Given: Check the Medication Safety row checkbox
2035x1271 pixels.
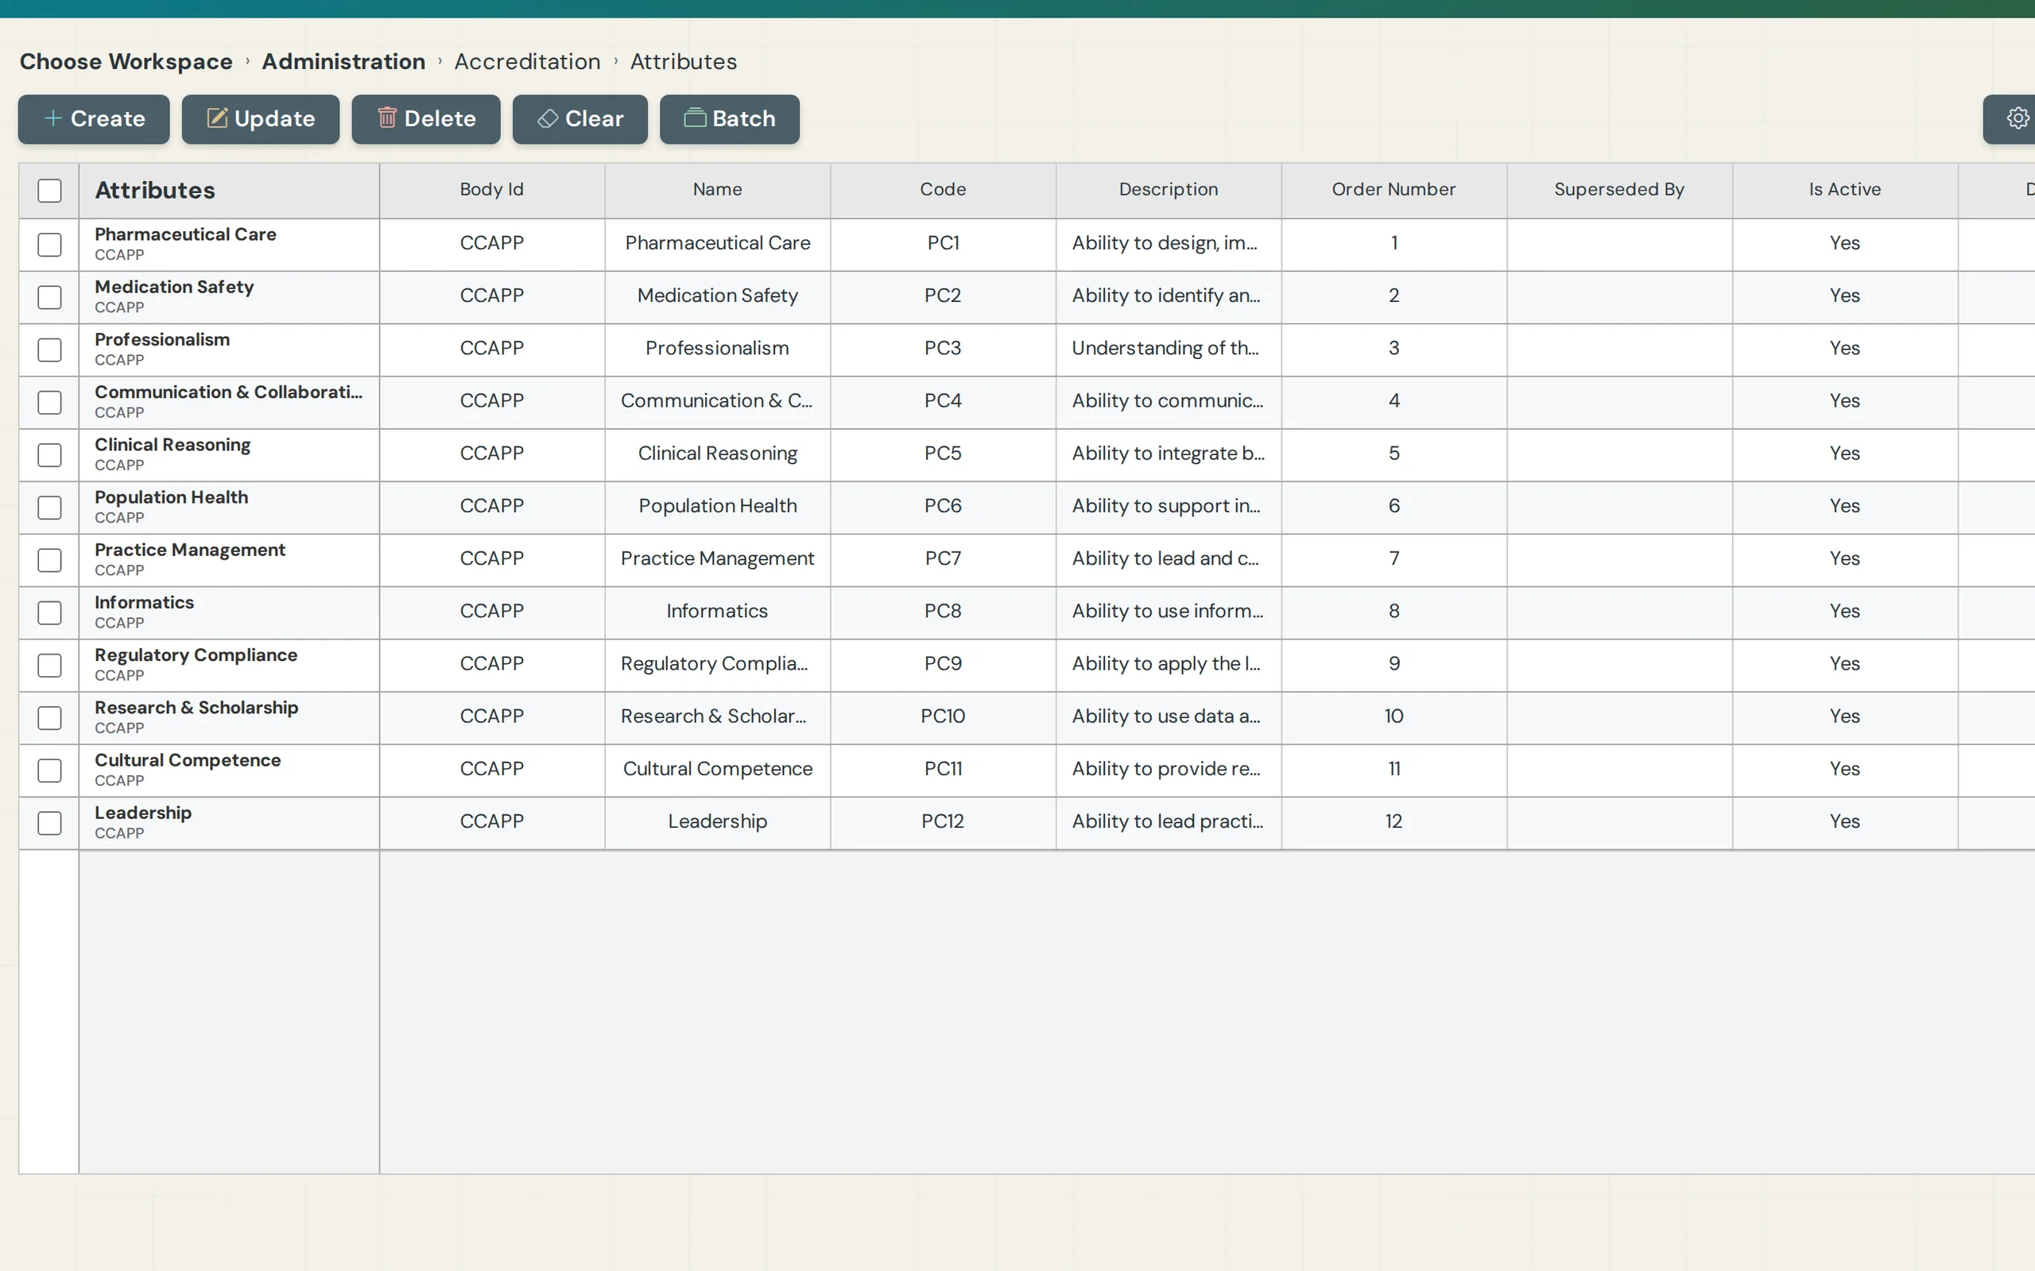Looking at the screenshot, I should pos(49,298).
